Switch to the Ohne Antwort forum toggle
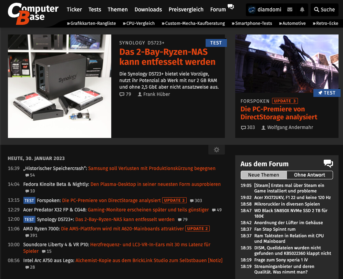 click(x=310, y=175)
